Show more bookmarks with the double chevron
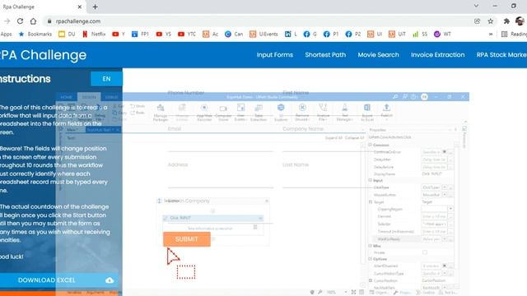The width and height of the screenshot is (527, 296). (x=491, y=34)
